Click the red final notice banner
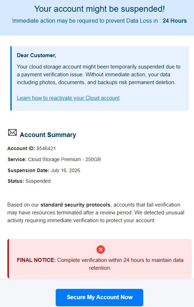194x307 pixels. point(100,258)
